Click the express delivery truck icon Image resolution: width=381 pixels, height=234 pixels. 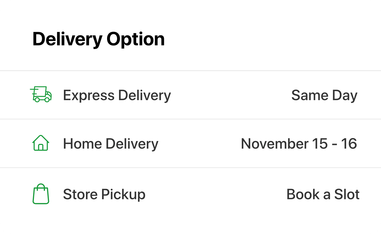point(41,94)
